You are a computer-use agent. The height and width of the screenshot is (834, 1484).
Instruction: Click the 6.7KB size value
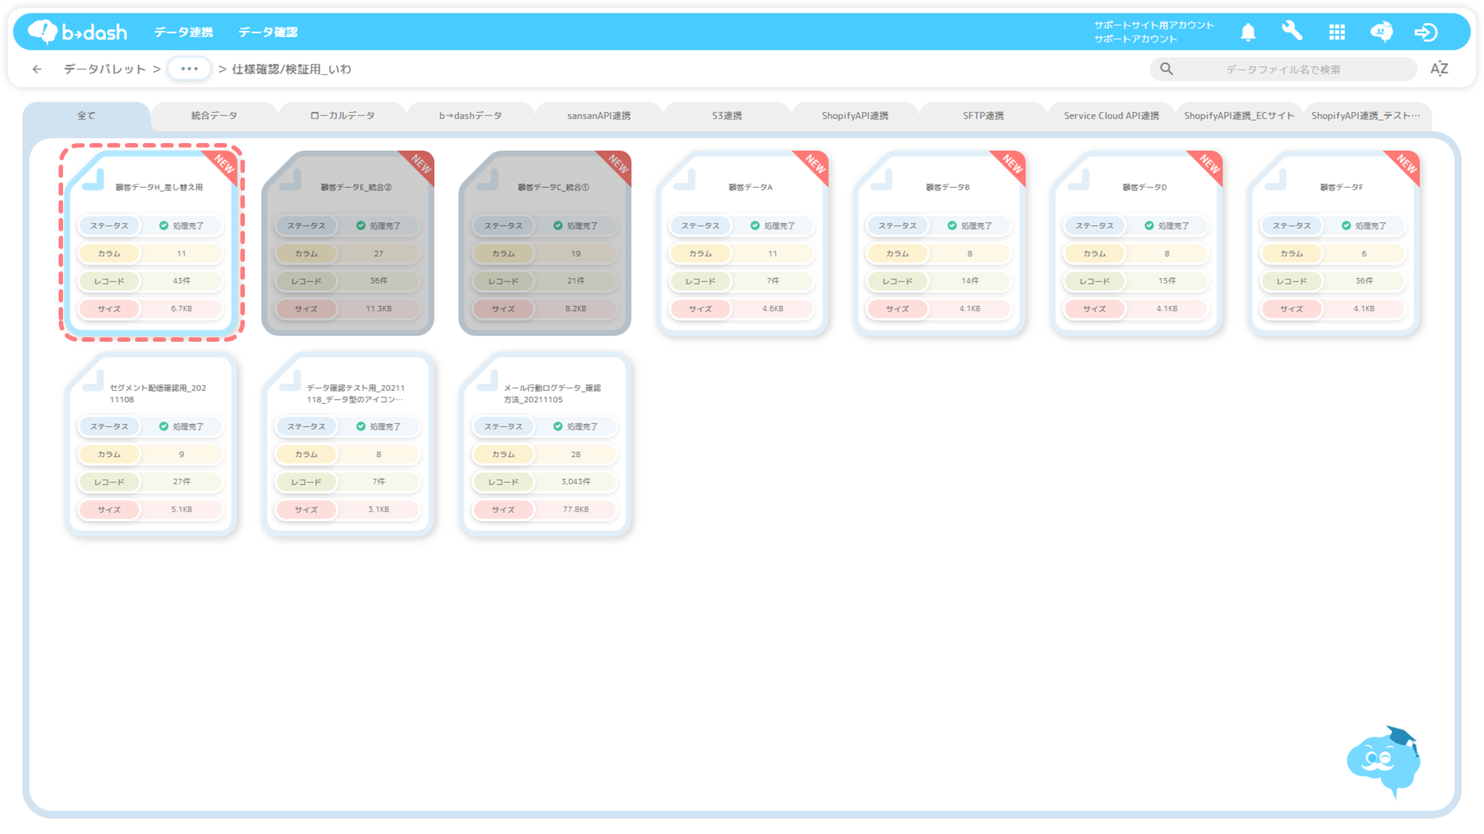[182, 308]
